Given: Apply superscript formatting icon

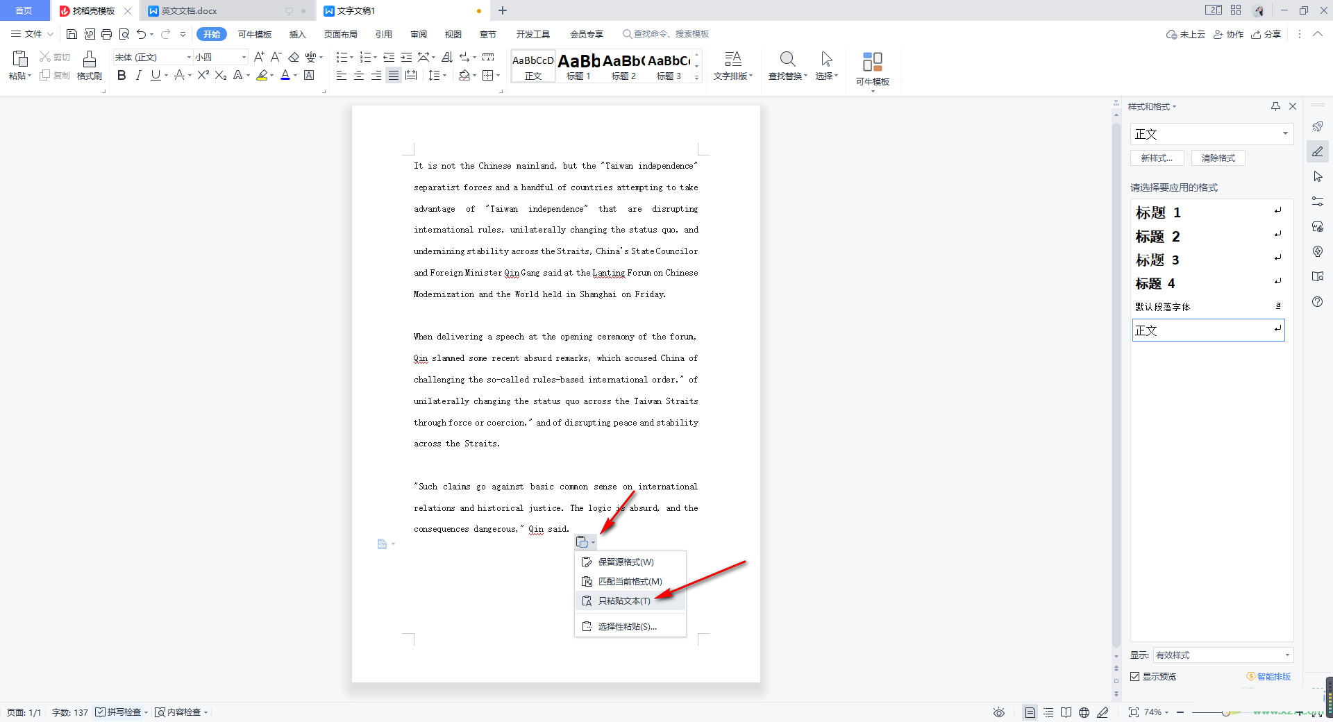Looking at the screenshot, I should tap(203, 75).
